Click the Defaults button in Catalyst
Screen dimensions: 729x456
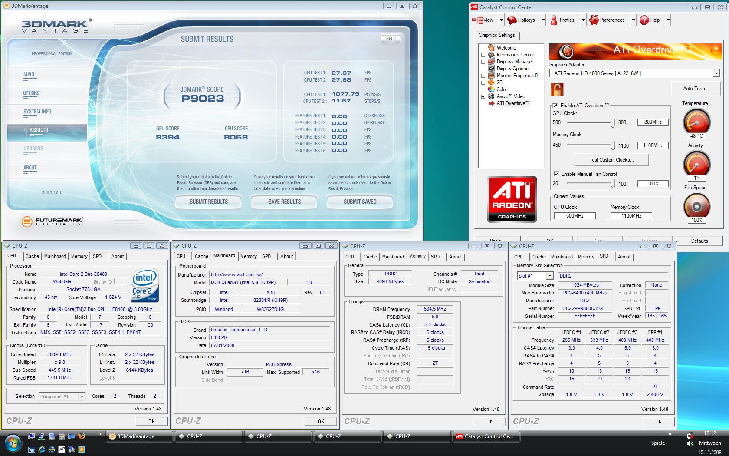pyautogui.click(x=699, y=241)
